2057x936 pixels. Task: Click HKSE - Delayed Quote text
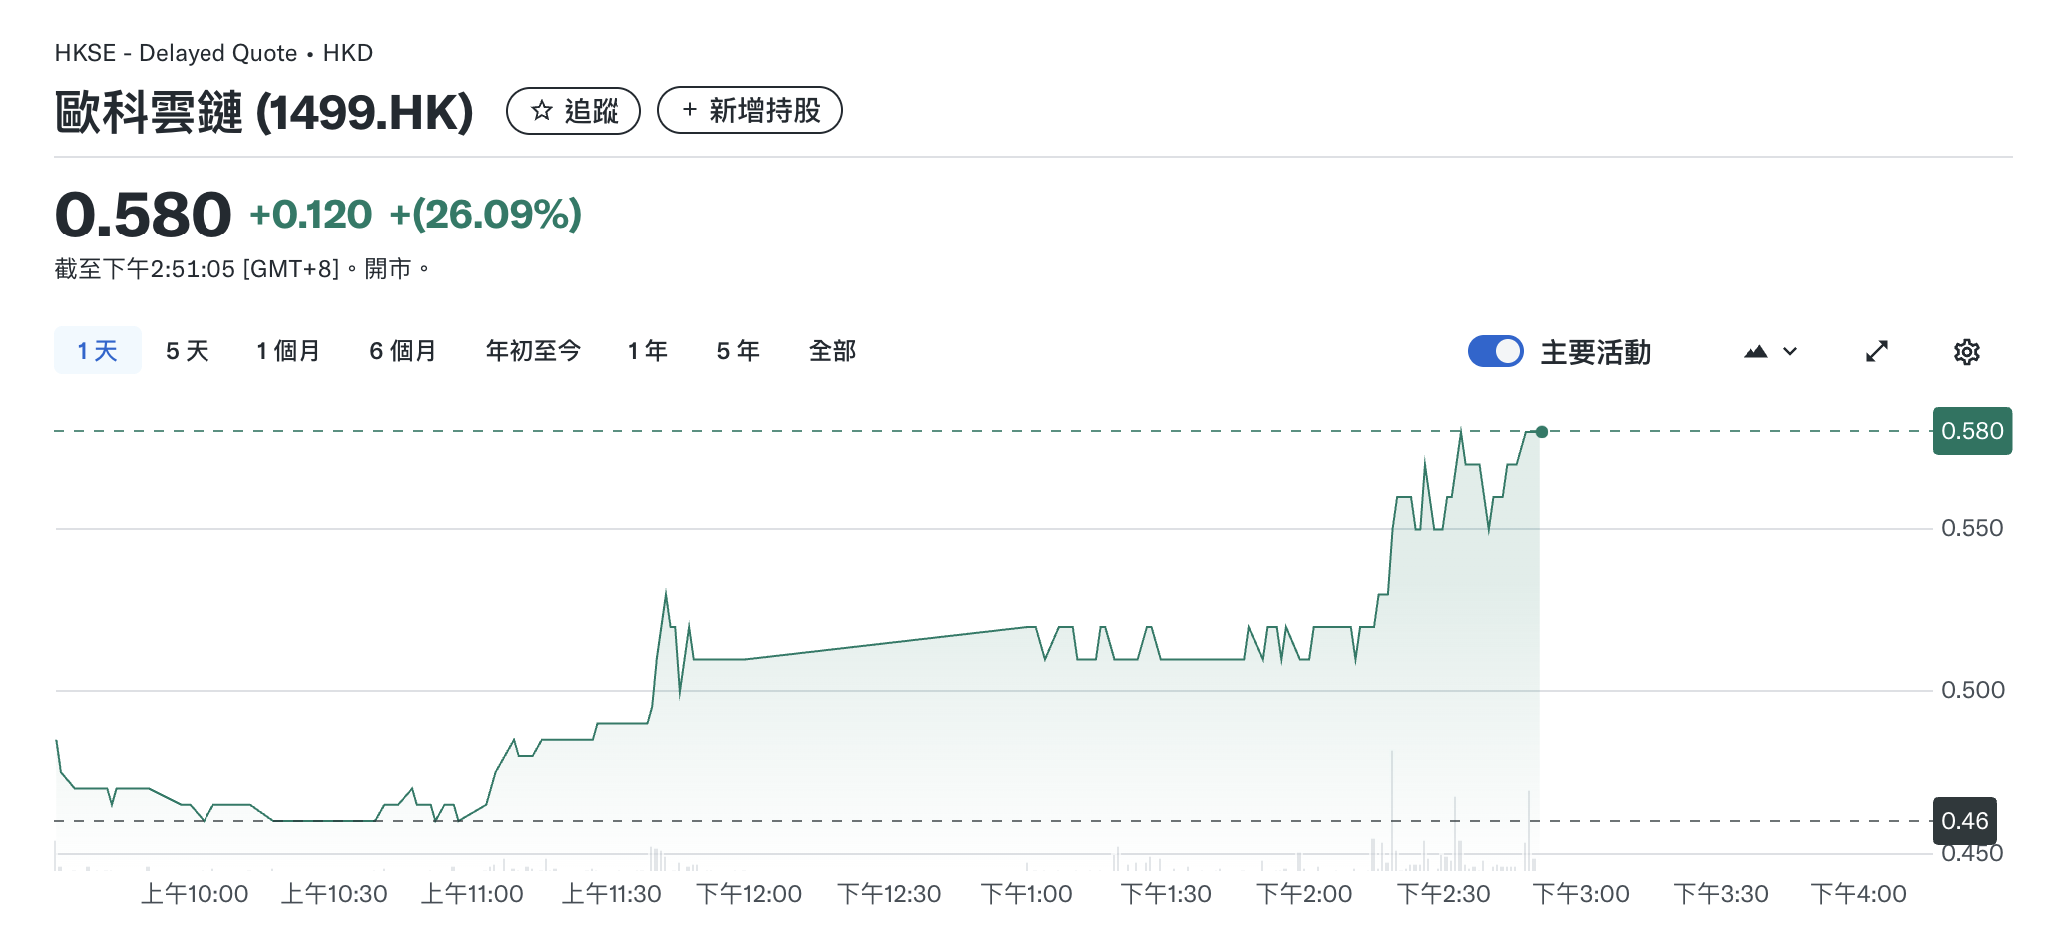pos(176,53)
